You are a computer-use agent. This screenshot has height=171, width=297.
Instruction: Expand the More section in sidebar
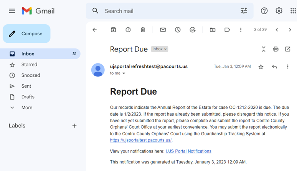click(x=26, y=108)
